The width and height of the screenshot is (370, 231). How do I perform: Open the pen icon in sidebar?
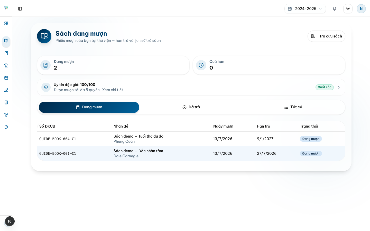pos(6,90)
